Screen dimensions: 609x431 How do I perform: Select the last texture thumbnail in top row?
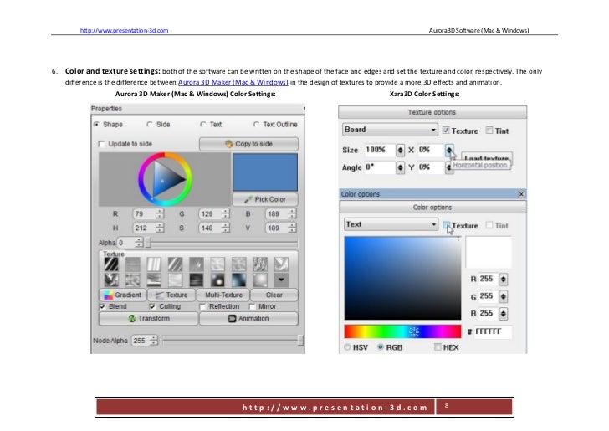pos(281,264)
